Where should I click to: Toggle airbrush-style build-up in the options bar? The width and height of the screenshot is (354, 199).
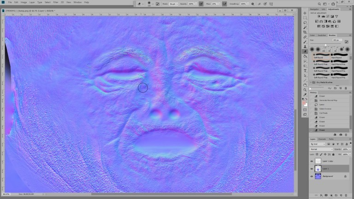tap(224, 4)
